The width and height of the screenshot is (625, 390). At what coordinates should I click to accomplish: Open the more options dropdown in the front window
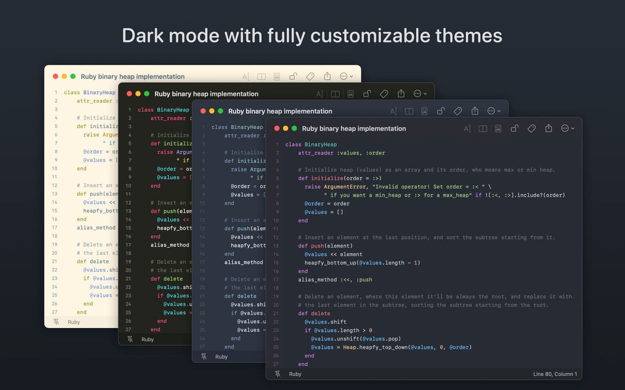pyautogui.click(x=567, y=128)
